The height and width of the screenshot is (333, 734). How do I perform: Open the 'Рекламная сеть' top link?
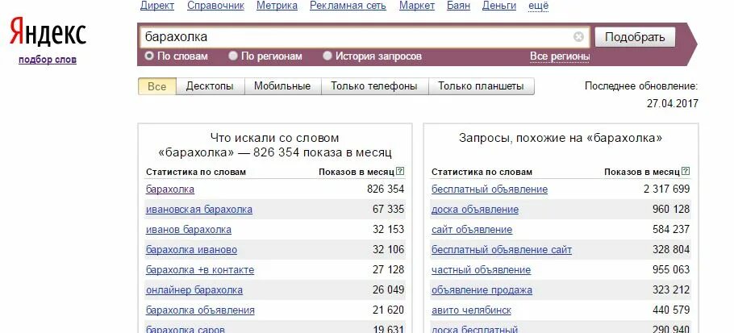(x=348, y=6)
